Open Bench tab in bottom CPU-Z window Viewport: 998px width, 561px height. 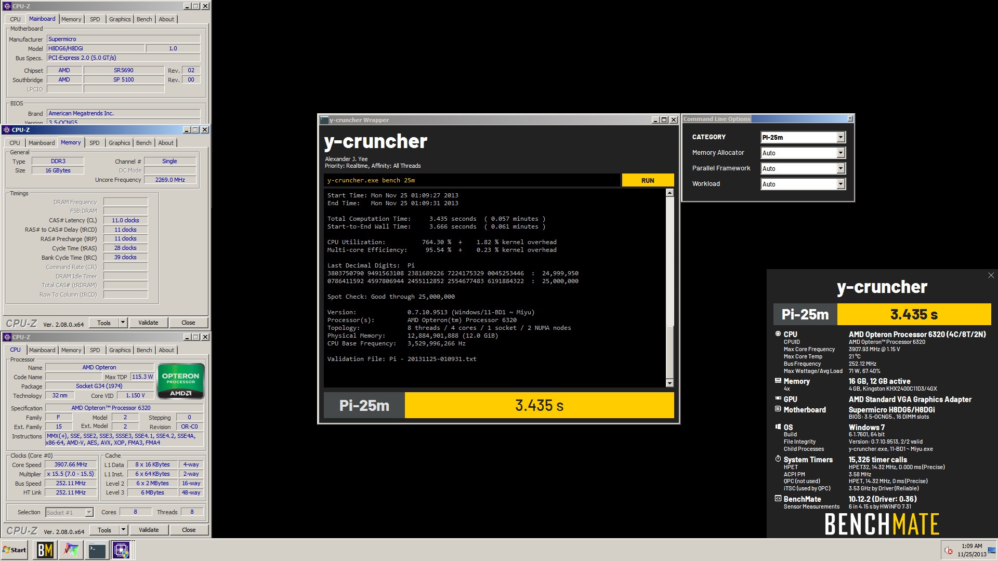tap(145, 350)
